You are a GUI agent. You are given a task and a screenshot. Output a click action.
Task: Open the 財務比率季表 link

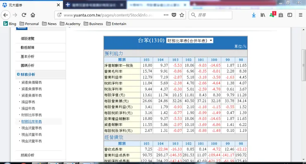click(31, 115)
